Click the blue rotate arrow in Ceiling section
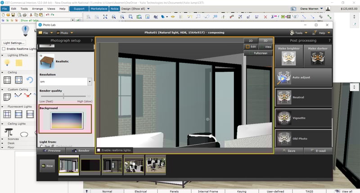The height and width of the screenshot is (193, 360). tap(30, 80)
